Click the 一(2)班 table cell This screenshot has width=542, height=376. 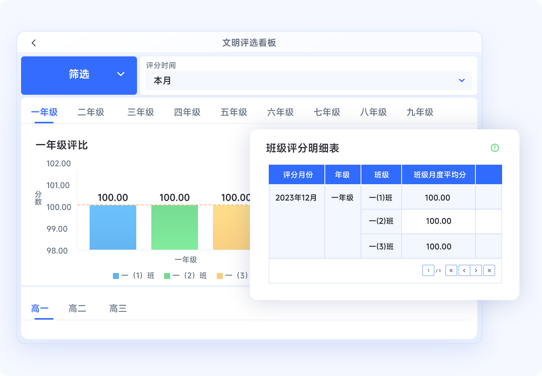click(x=381, y=221)
